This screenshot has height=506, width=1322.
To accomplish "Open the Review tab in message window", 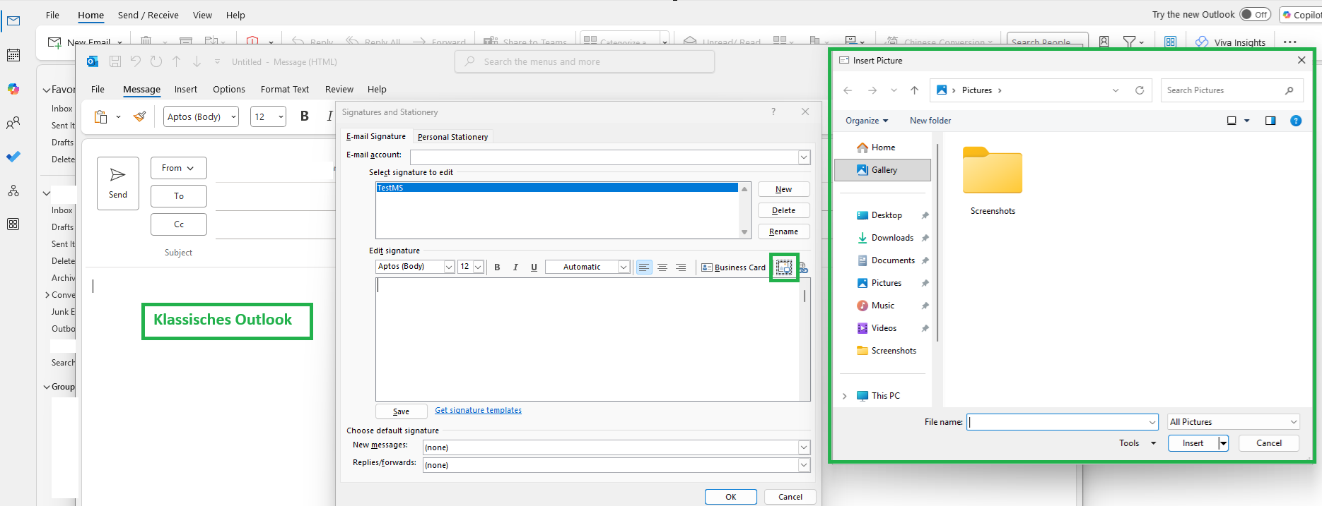I will (339, 90).
